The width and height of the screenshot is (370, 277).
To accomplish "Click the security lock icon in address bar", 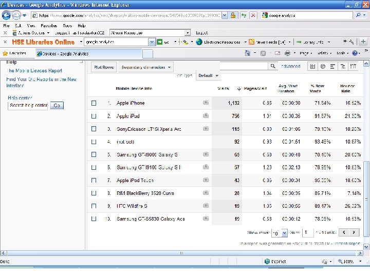I will click(x=233, y=15).
